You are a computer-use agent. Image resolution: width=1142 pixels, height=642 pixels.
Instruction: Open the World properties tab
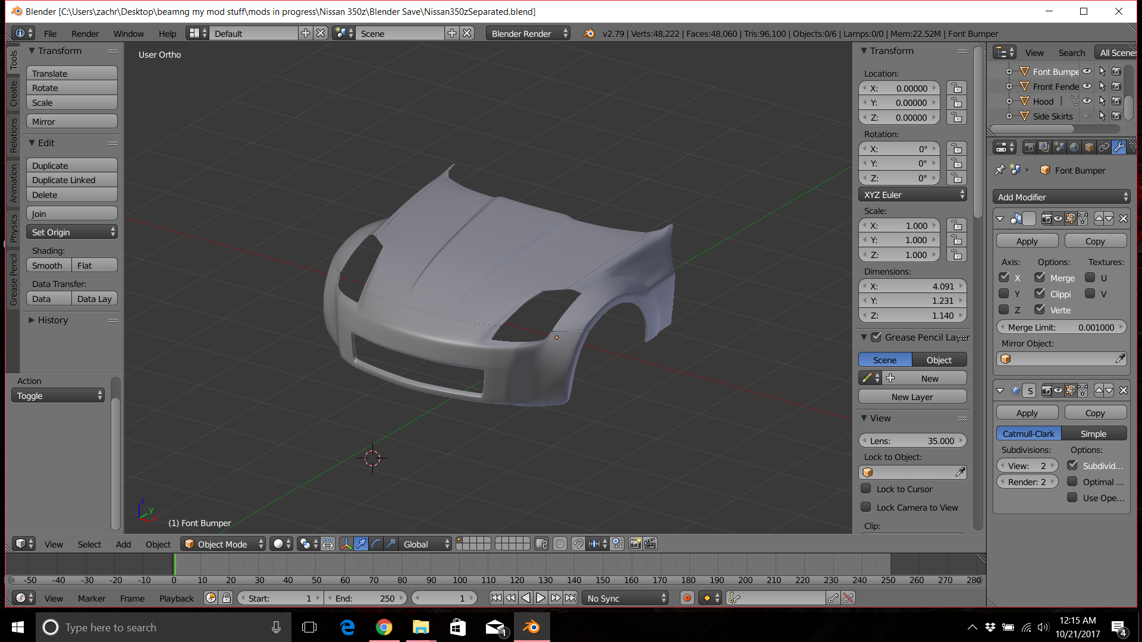click(x=1074, y=147)
